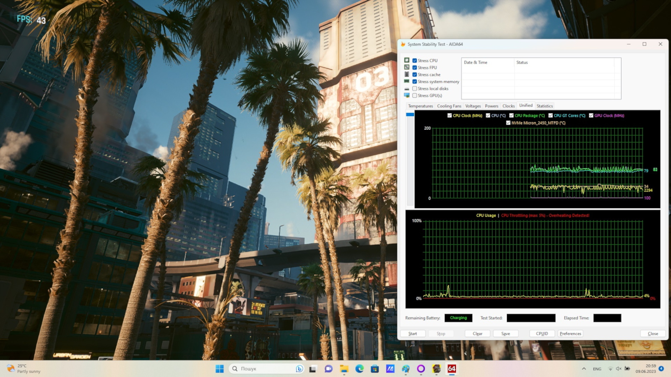Uncheck Stress CPU
Image resolution: width=671 pixels, height=377 pixels.
(414, 60)
